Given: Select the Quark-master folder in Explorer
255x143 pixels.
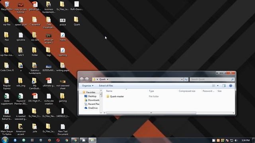Looking at the screenshot, I should (x=115, y=96).
